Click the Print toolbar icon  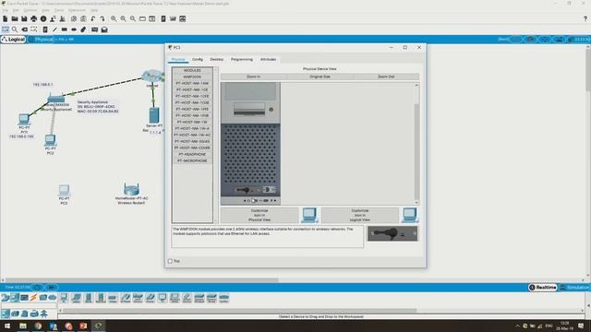coord(34,18)
